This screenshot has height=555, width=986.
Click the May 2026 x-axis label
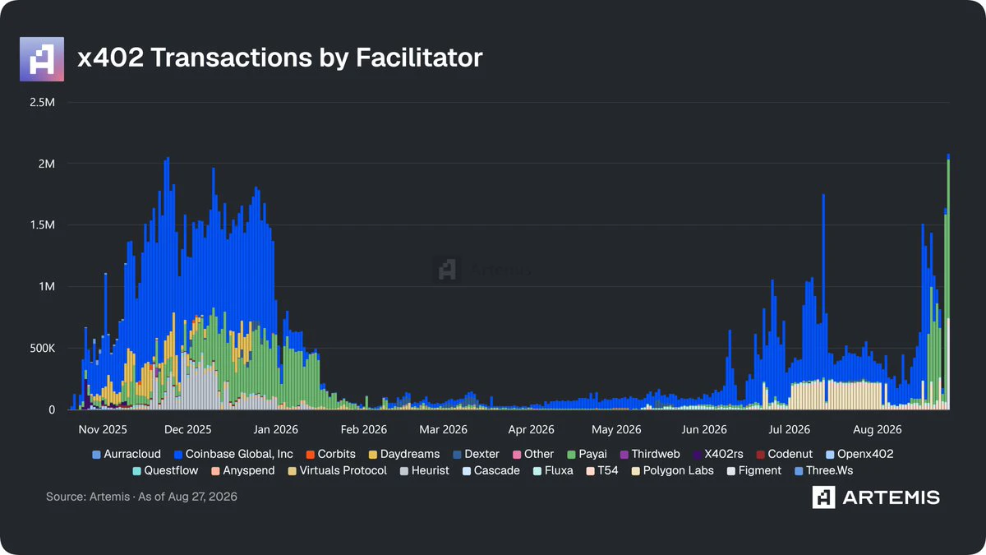point(616,429)
